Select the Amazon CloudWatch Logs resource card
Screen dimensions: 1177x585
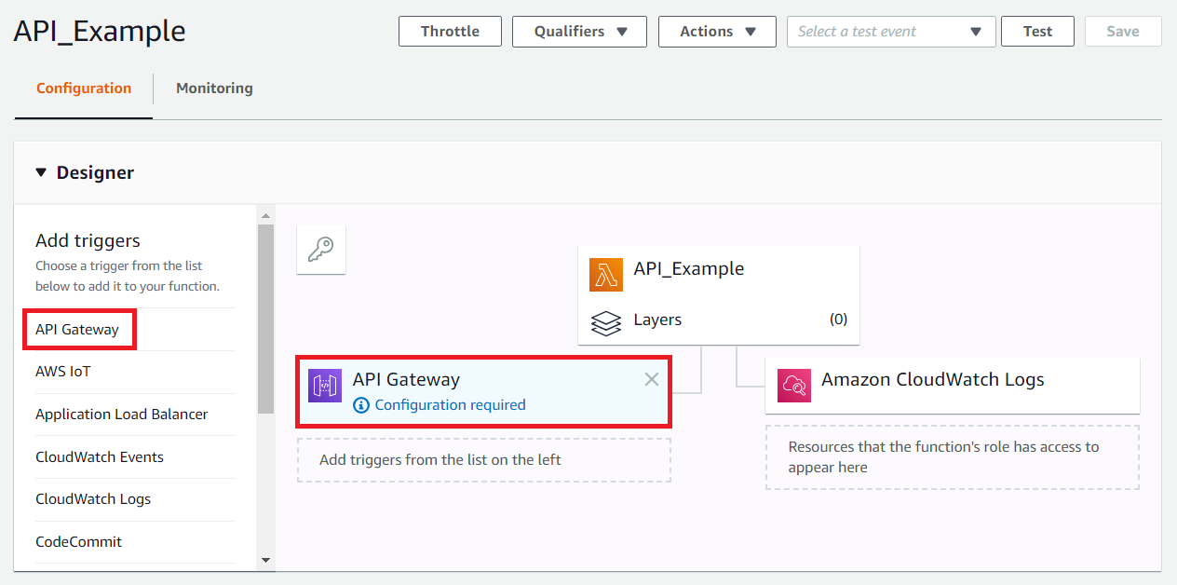coord(953,385)
